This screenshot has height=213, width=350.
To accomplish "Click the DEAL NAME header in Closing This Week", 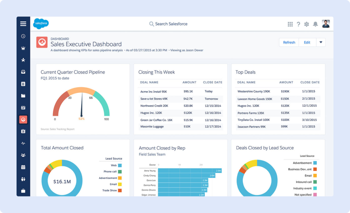I will pos(149,82).
